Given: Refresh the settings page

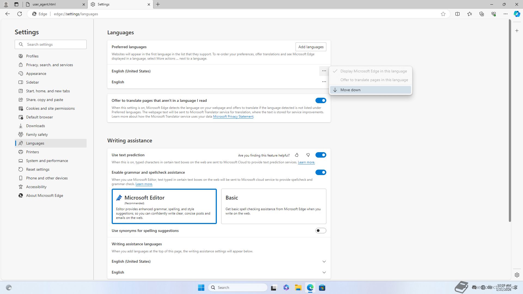Looking at the screenshot, I should [20, 14].
